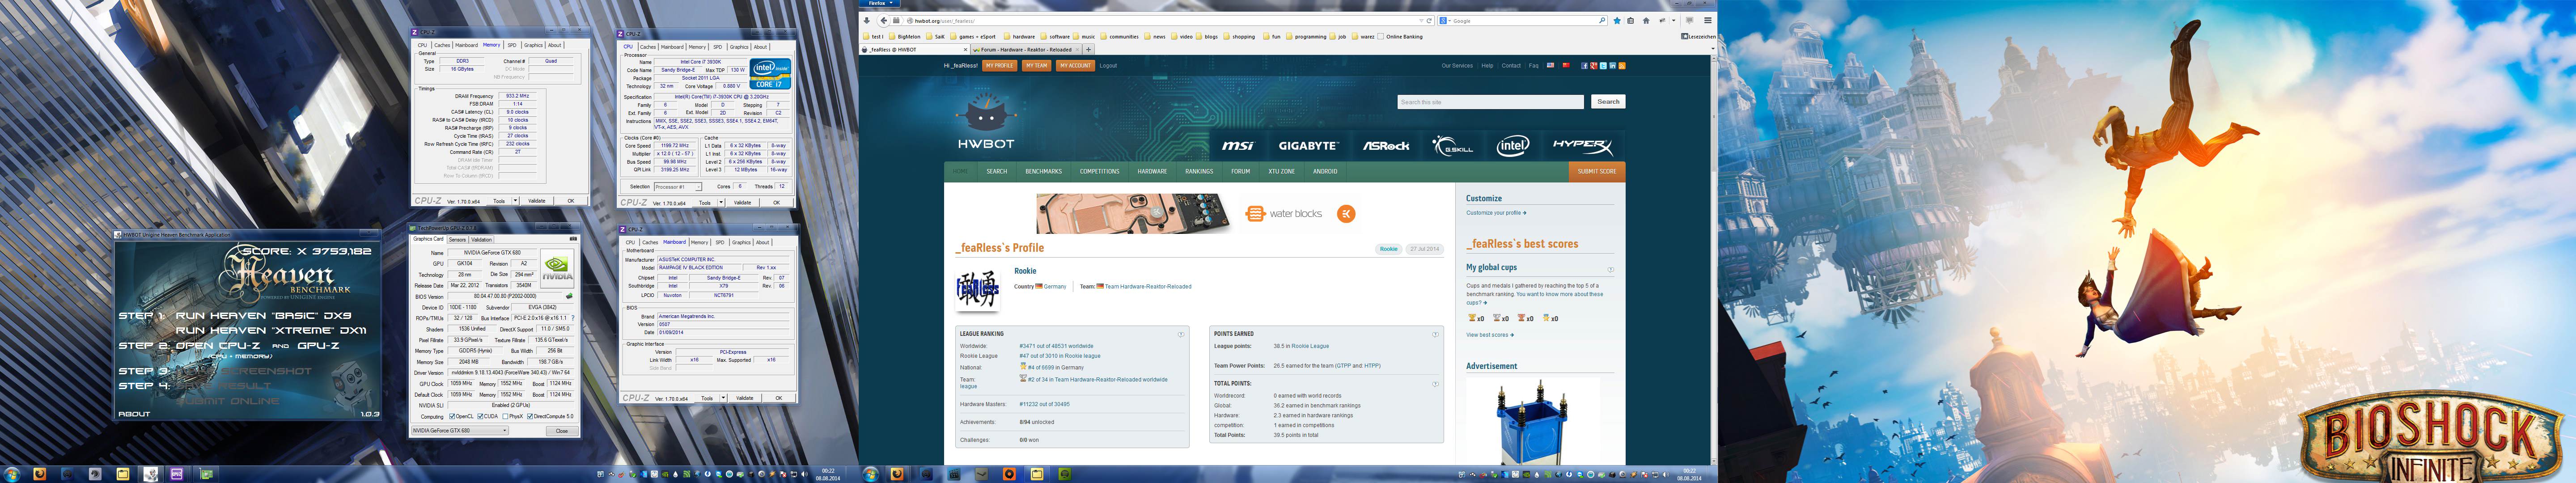Expand the Tools arrow in CPU-Z CPU window

click(x=721, y=202)
